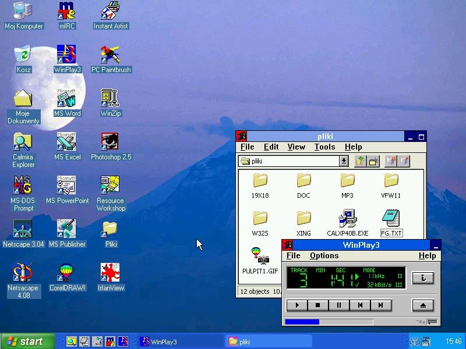Open the Options menu in WinPlay3

tap(324, 255)
